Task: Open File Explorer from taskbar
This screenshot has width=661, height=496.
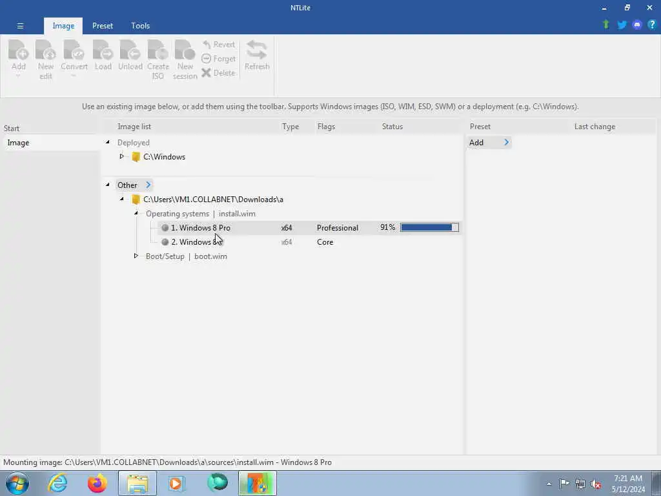Action: (x=137, y=483)
